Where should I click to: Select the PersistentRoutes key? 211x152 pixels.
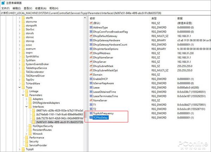pos(42,130)
